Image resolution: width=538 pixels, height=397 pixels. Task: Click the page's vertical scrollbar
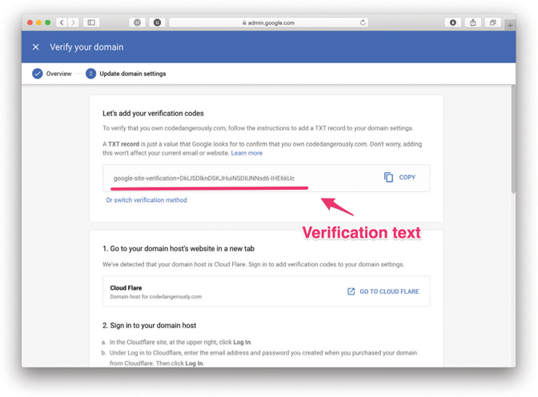[x=512, y=144]
